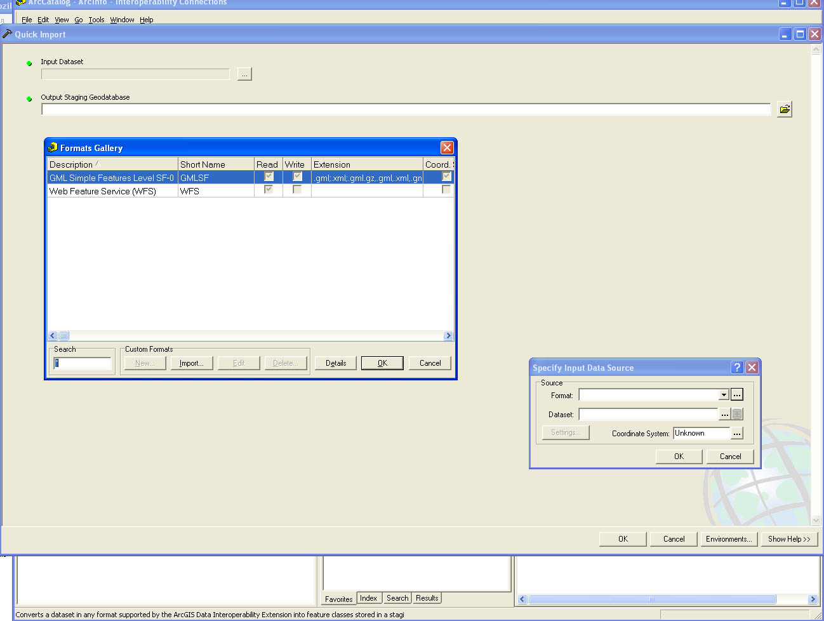Click OK in Specify Input Data Source
Viewport: 824px width, 621px height.
click(x=679, y=457)
